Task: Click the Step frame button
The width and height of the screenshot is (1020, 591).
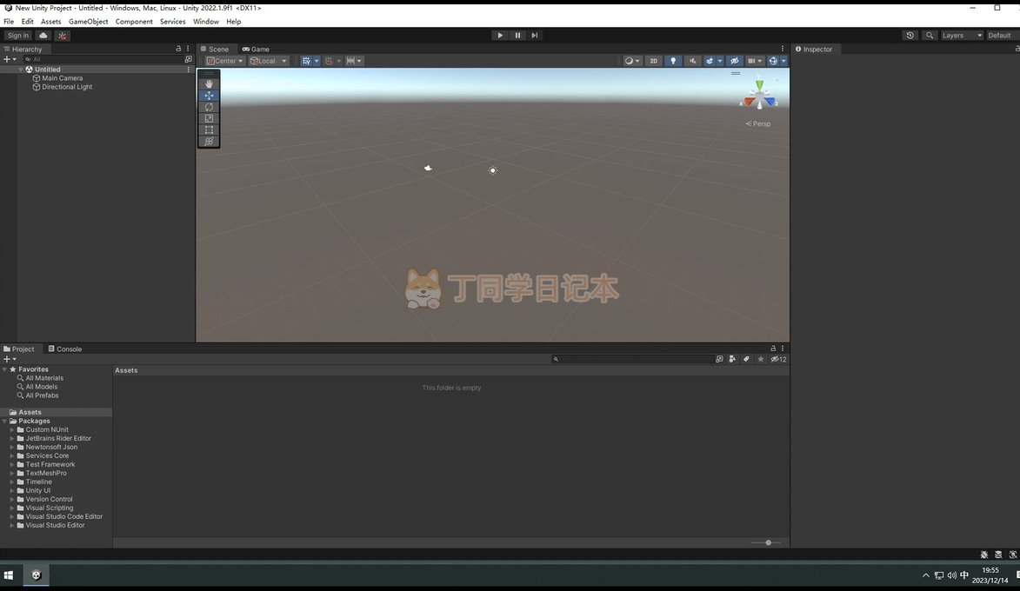Action: 534,36
